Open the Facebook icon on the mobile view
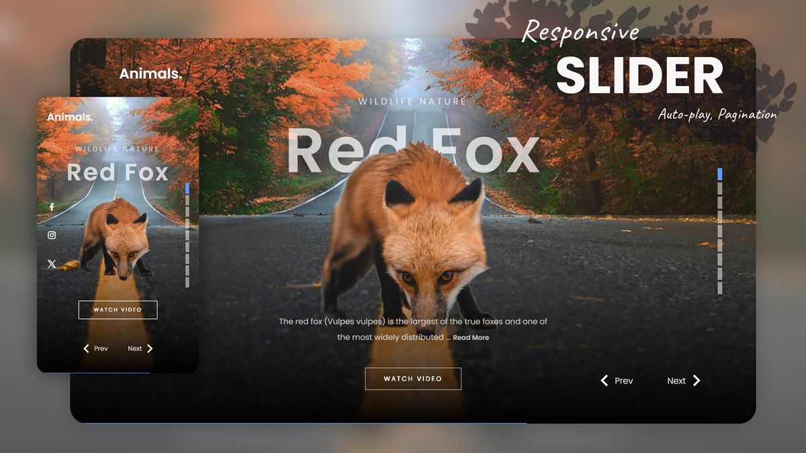The height and width of the screenshot is (453, 806). [52, 207]
